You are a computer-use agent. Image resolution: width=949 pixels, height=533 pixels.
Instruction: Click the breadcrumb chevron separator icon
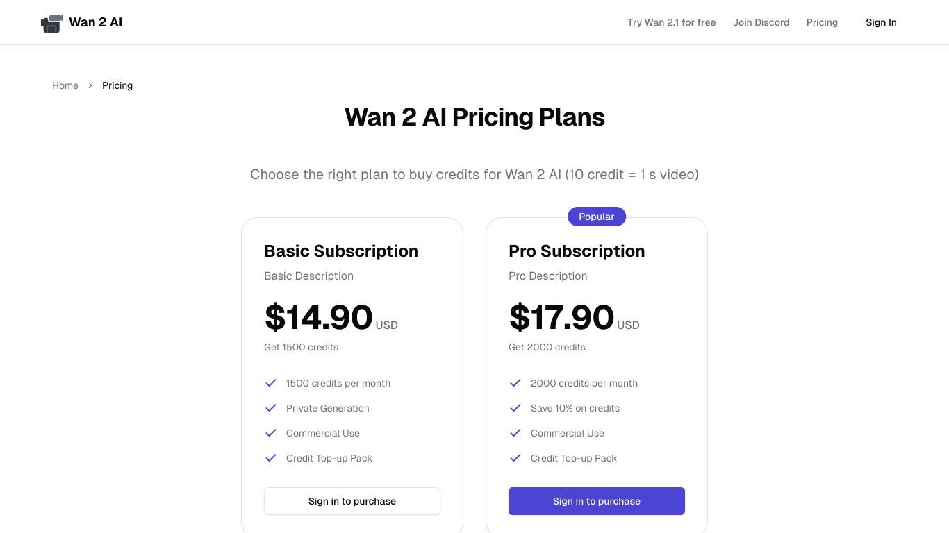tap(90, 85)
